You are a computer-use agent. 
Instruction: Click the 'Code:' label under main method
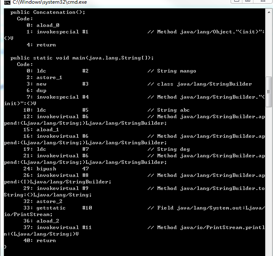(25, 64)
